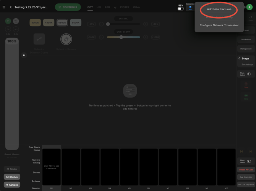
Task: Select the 5600K preset swatch
Action: pyautogui.click(x=62, y=22)
